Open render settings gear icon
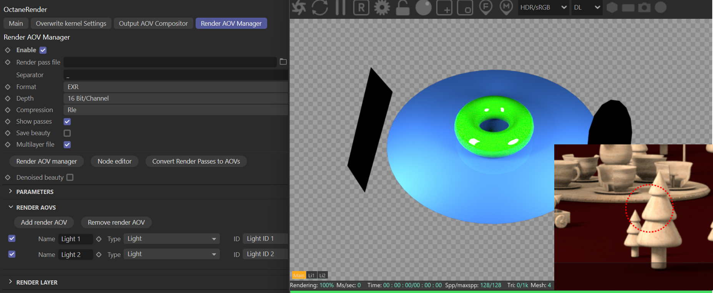Image resolution: width=713 pixels, height=293 pixels. coord(382,8)
